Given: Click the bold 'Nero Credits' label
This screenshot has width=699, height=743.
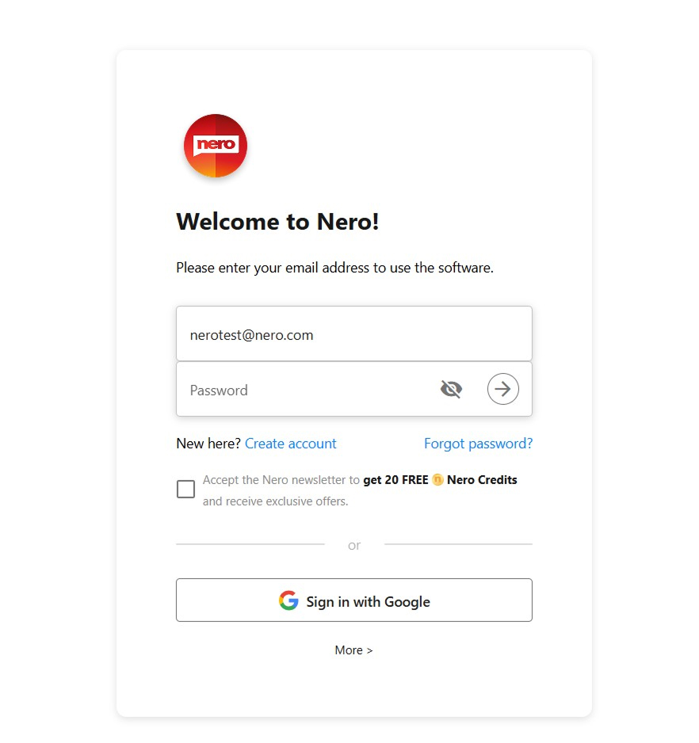Looking at the screenshot, I should (x=482, y=479).
